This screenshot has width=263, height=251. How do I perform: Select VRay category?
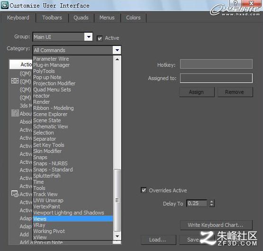(x=73, y=225)
